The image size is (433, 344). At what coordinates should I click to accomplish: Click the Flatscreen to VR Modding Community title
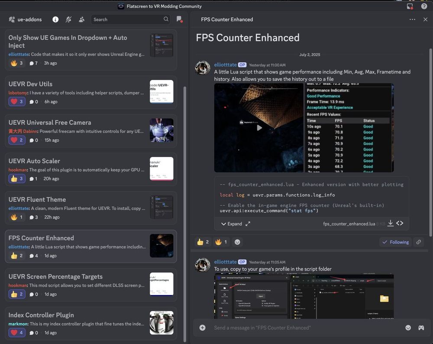[164, 6]
